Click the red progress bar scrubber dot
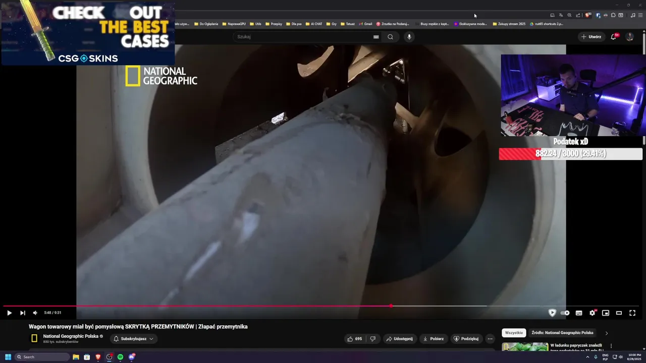 (x=391, y=306)
